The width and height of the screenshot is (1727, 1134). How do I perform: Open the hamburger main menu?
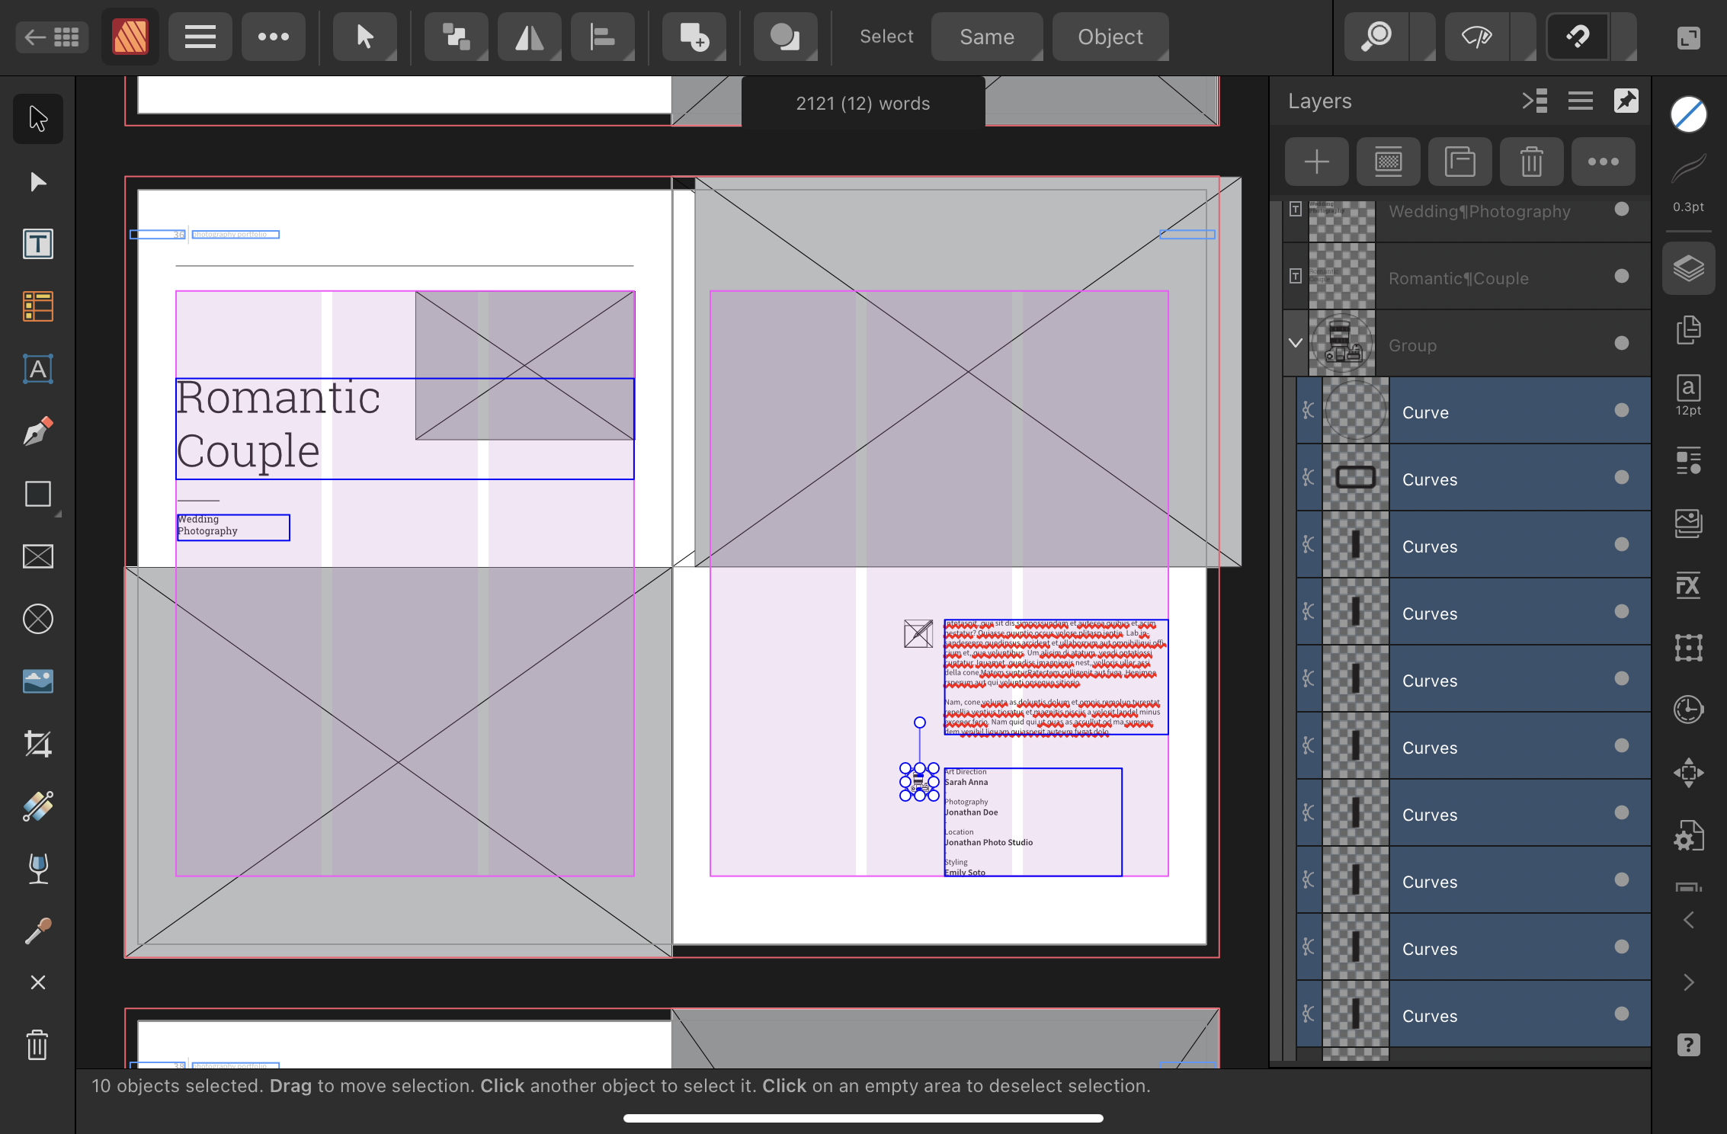(x=200, y=37)
